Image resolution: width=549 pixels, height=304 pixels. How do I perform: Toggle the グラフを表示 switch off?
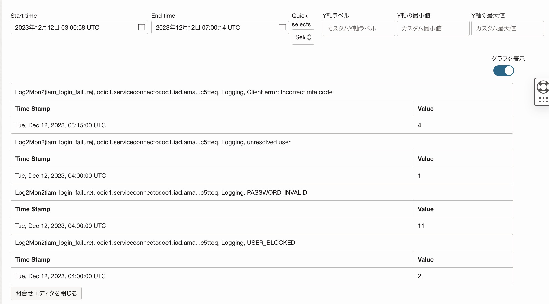tap(503, 71)
